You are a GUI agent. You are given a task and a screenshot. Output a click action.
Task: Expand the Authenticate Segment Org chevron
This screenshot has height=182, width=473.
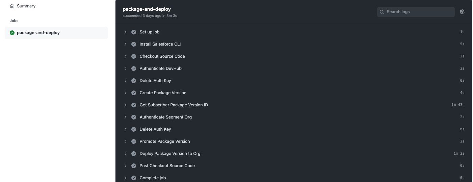(x=125, y=117)
